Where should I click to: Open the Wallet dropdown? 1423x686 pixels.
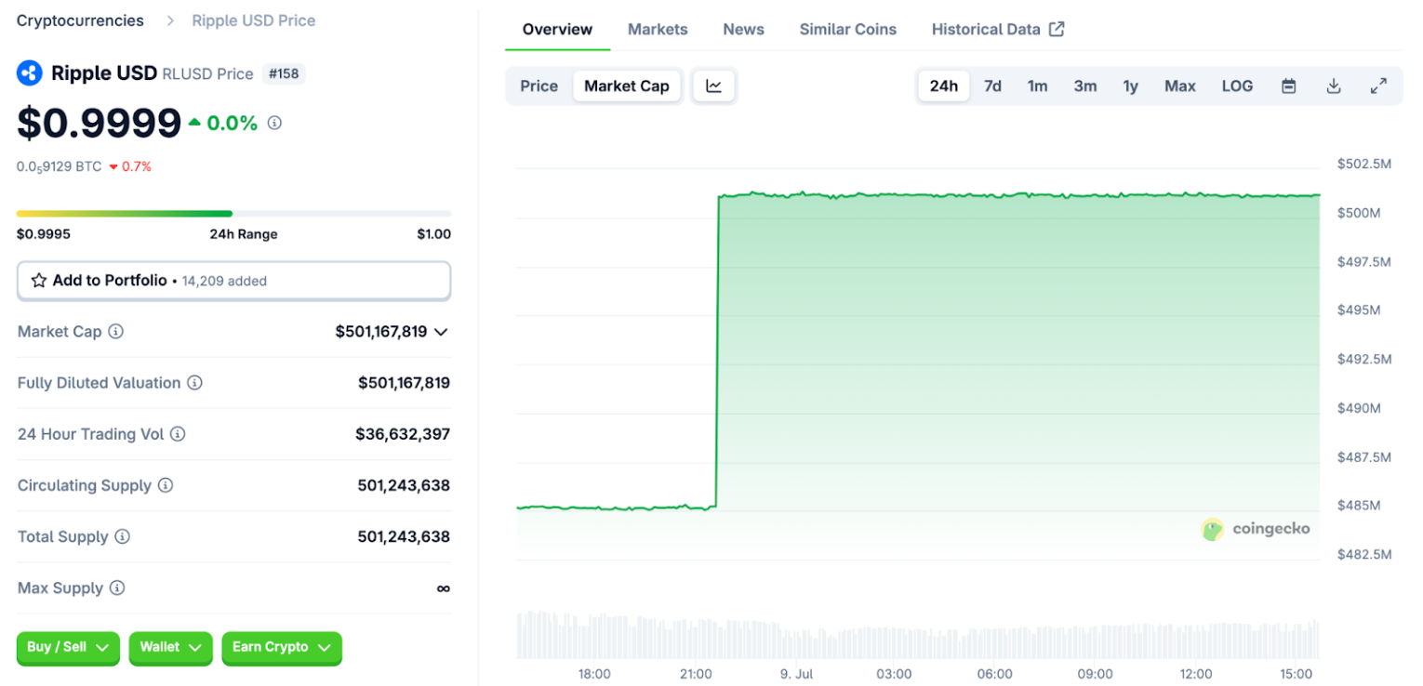click(171, 648)
